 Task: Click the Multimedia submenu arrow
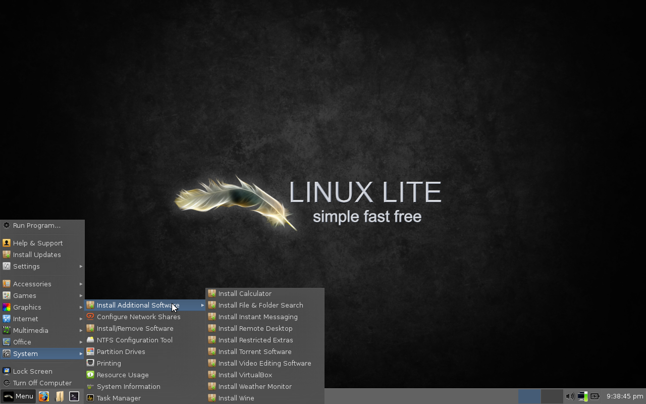(81, 330)
